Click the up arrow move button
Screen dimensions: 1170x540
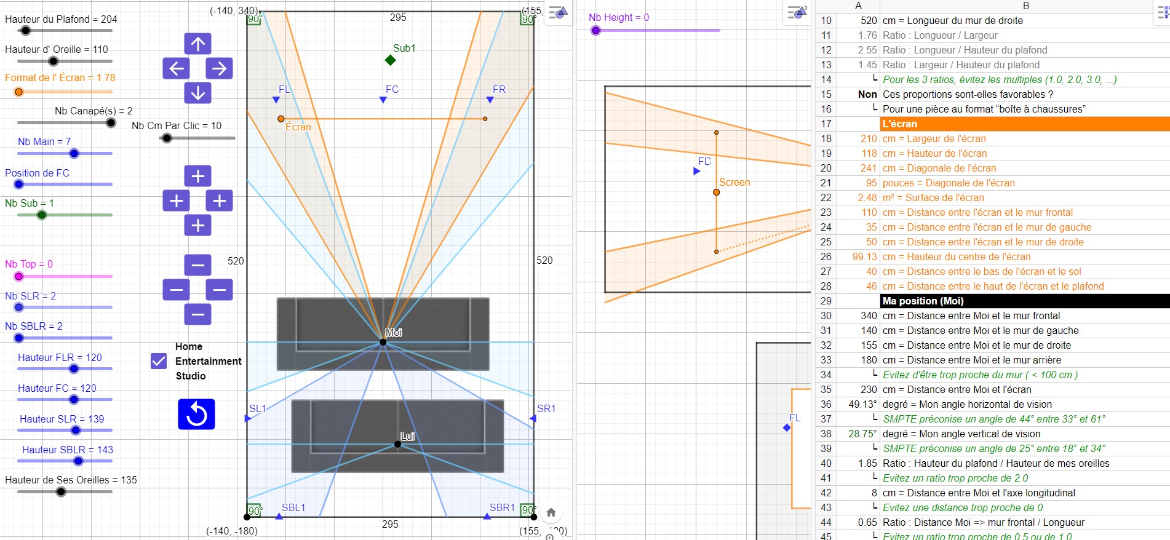pyautogui.click(x=197, y=44)
